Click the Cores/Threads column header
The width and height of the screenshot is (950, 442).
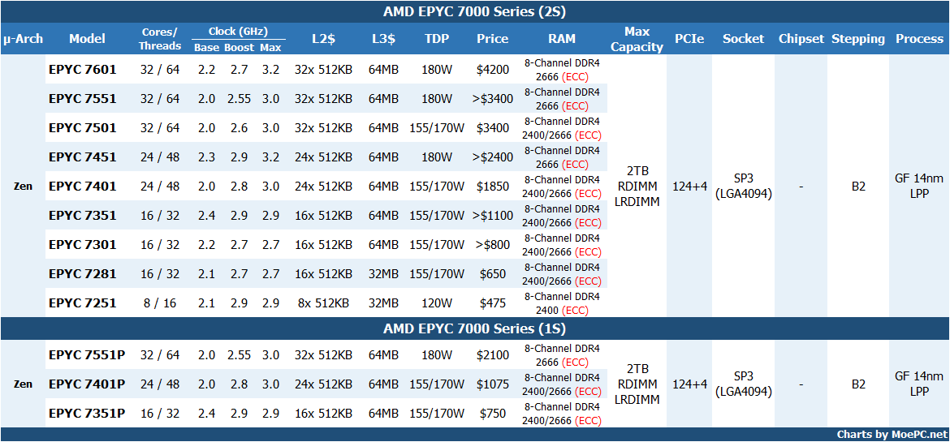click(x=160, y=38)
